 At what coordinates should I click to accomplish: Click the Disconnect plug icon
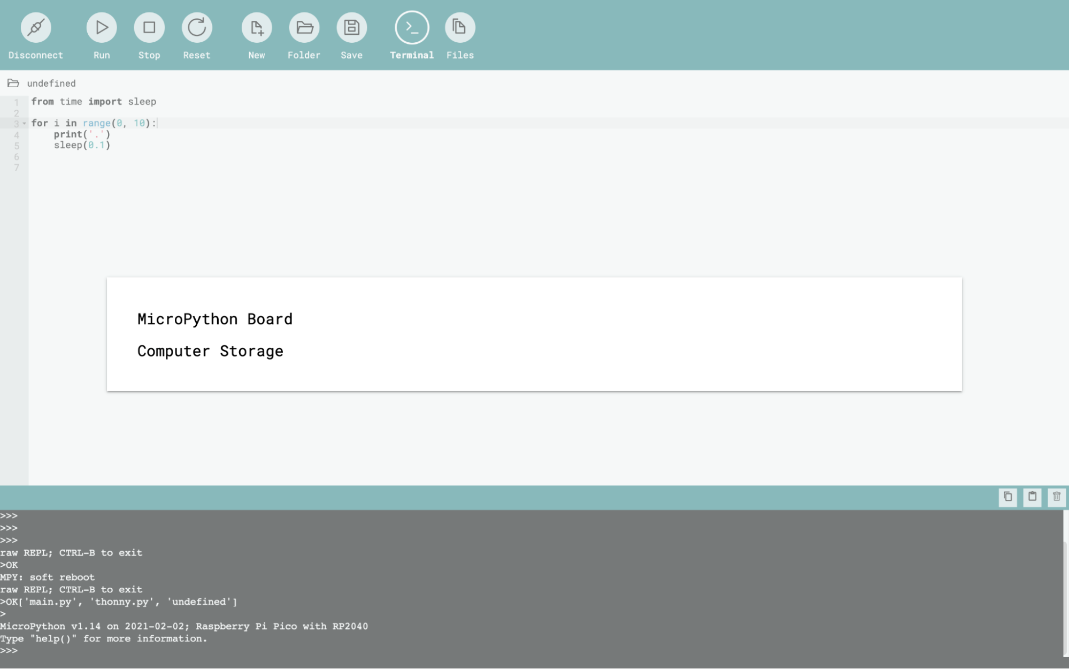[x=36, y=27]
